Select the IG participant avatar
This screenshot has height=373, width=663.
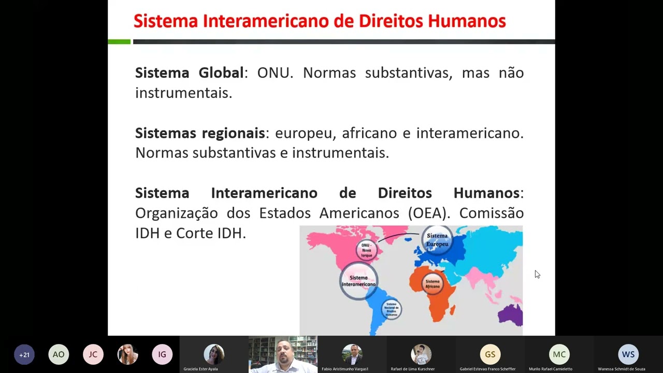pos(162,355)
